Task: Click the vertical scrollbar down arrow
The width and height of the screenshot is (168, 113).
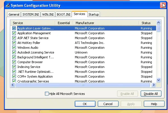Action: 158,80
